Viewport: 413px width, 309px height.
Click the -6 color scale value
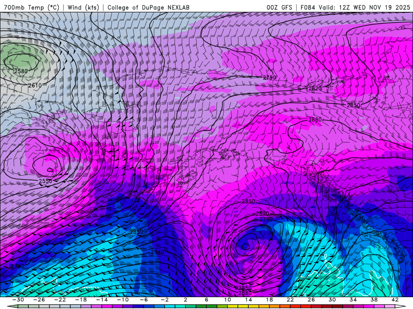[144, 300]
